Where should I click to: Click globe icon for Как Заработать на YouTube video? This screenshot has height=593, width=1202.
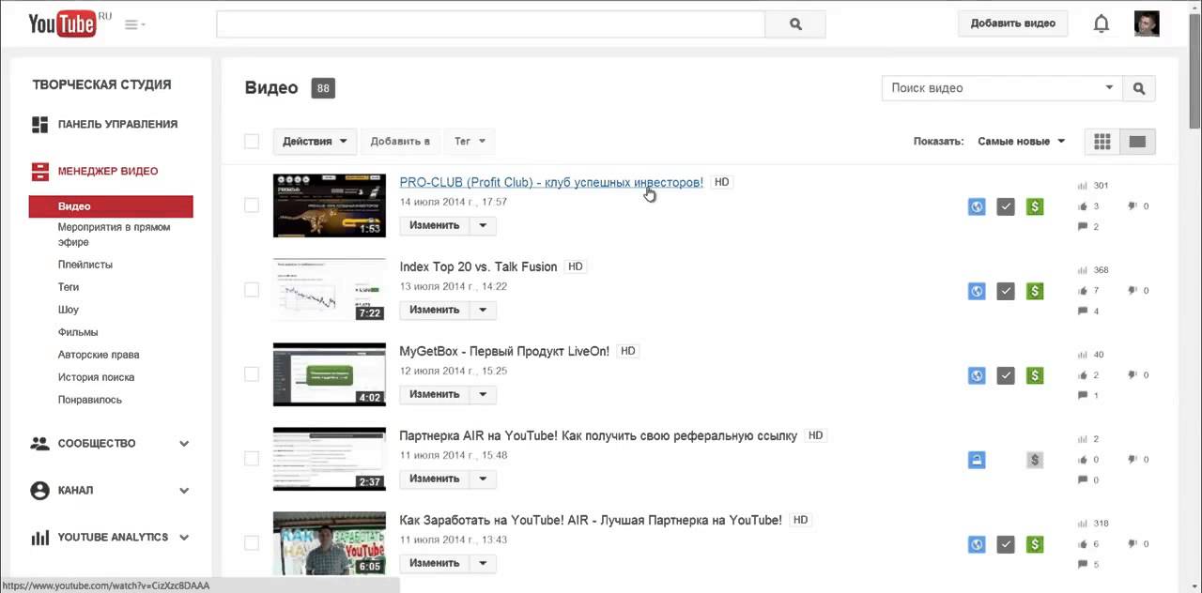click(977, 544)
